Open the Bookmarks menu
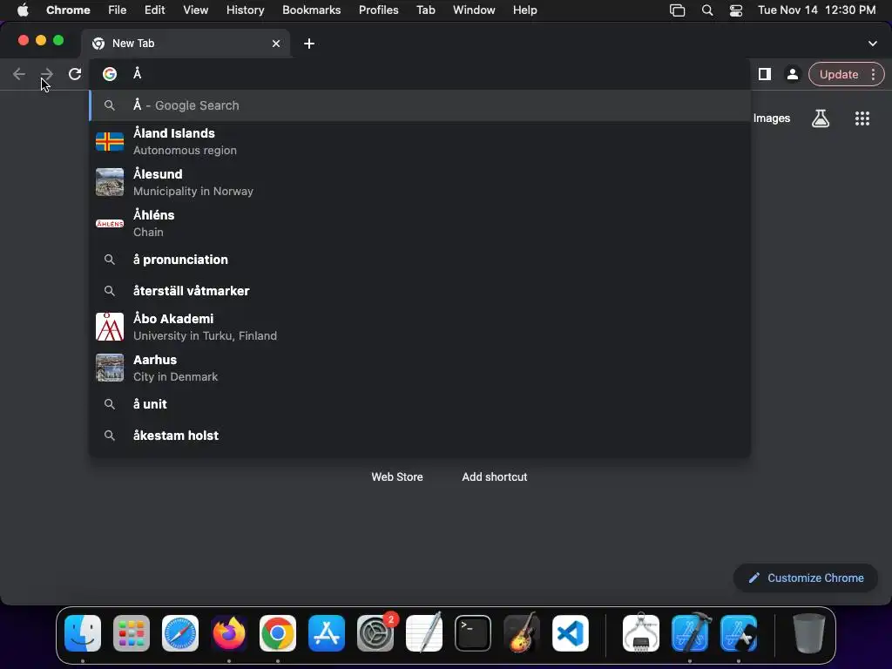Screen dimensions: 892x669 click(x=311, y=10)
